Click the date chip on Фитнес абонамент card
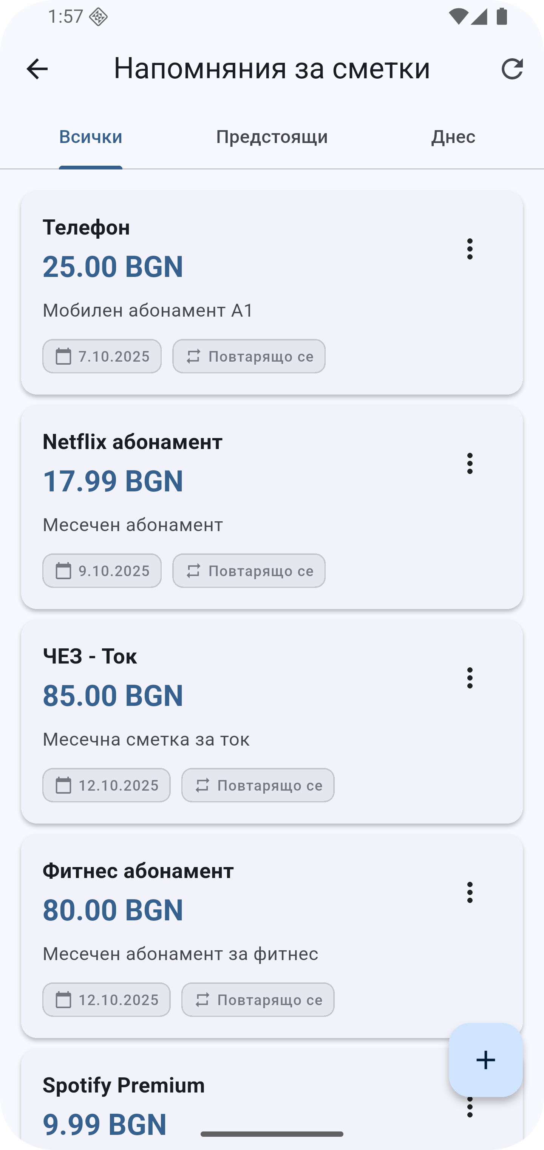Image resolution: width=544 pixels, height=1150 pixels. click(x=107, y=999)
